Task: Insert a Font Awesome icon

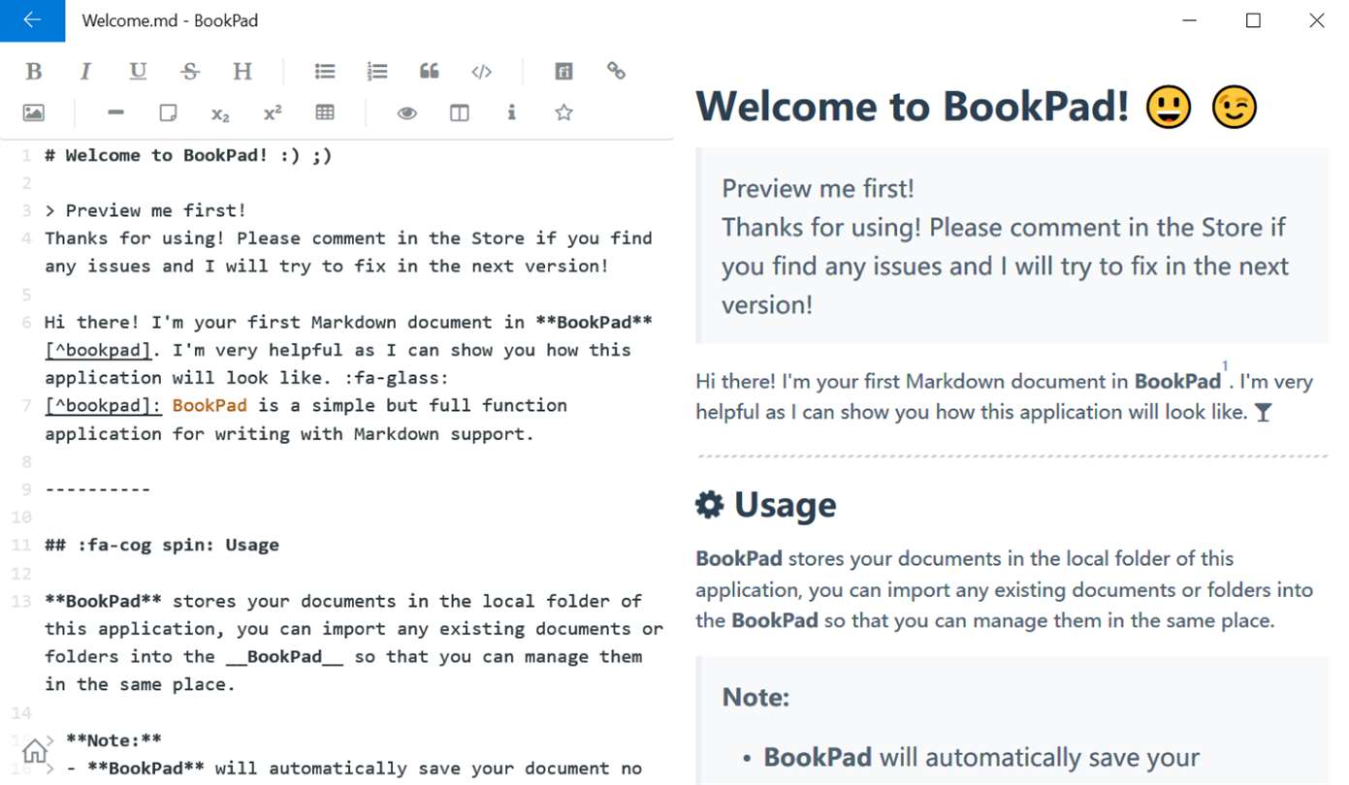Action: click(564, 71)
